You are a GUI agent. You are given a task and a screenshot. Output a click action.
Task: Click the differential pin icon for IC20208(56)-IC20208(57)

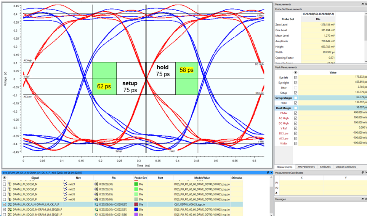[96, 204]
